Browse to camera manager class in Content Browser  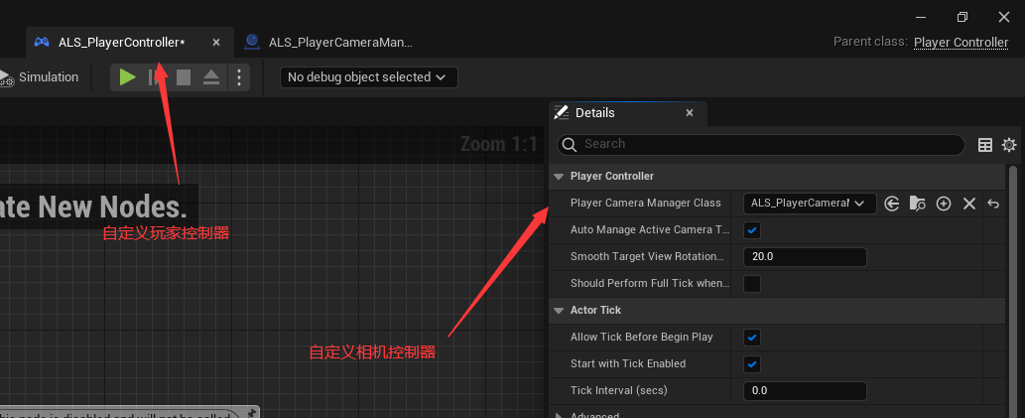click(918, 204)
